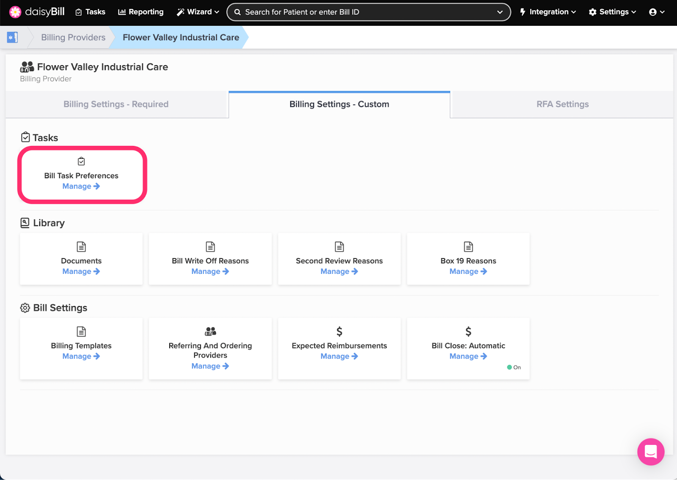Open the chat support bubble icon

[650, 452]
